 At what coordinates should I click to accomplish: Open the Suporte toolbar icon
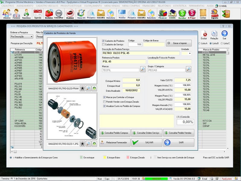click(x=214, y=14)
